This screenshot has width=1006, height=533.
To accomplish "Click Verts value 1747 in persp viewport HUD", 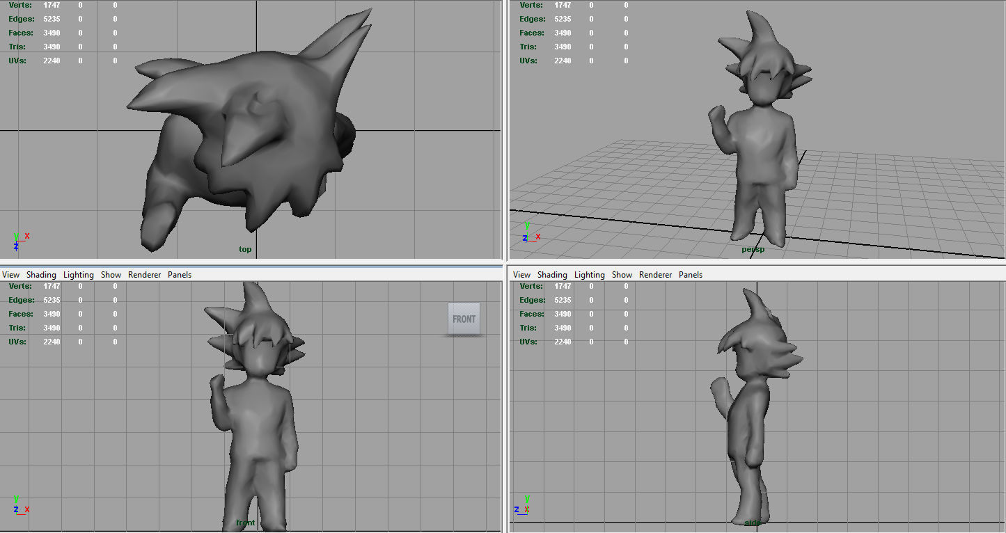I will [563, 5].
